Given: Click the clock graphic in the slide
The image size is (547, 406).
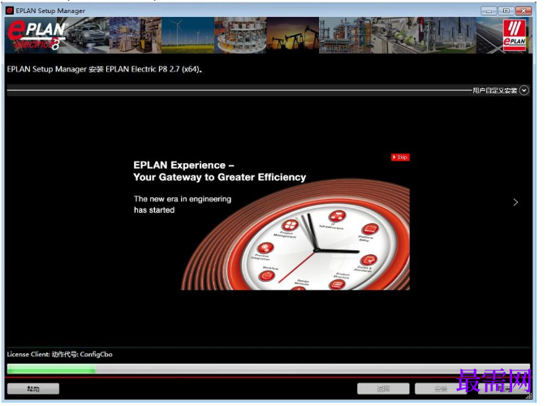Looking at the screenshot, I should pyautogui.click(x=314, y=249).
